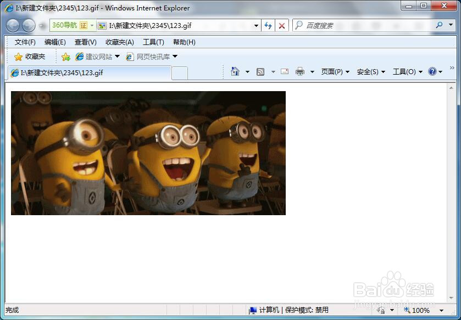Open the 查看(V) menu
This screenshot has height=320, width=461.
(85, 42)
